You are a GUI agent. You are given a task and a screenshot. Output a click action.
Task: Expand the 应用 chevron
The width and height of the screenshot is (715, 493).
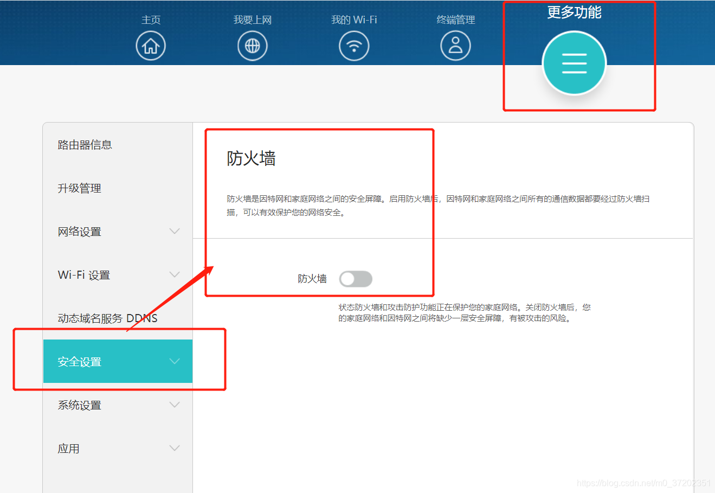pos(175,449)
